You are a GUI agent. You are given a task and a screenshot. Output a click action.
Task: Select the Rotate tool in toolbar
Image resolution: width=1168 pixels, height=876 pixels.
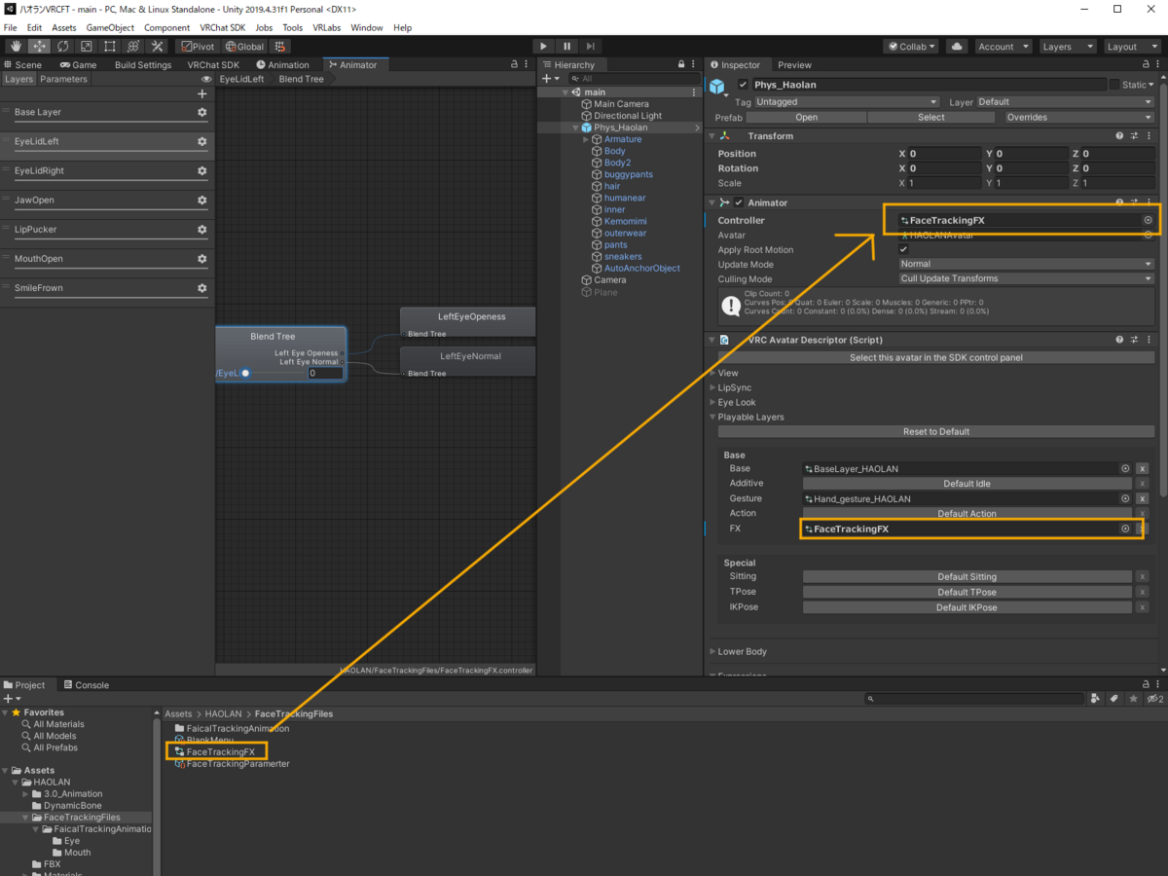click(x=63, y=46)
